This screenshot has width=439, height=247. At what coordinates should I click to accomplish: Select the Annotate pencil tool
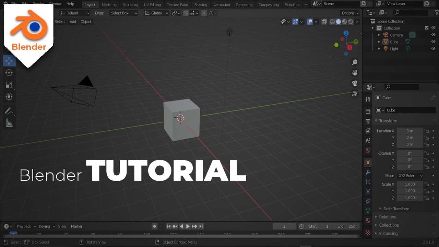(9, 111)
